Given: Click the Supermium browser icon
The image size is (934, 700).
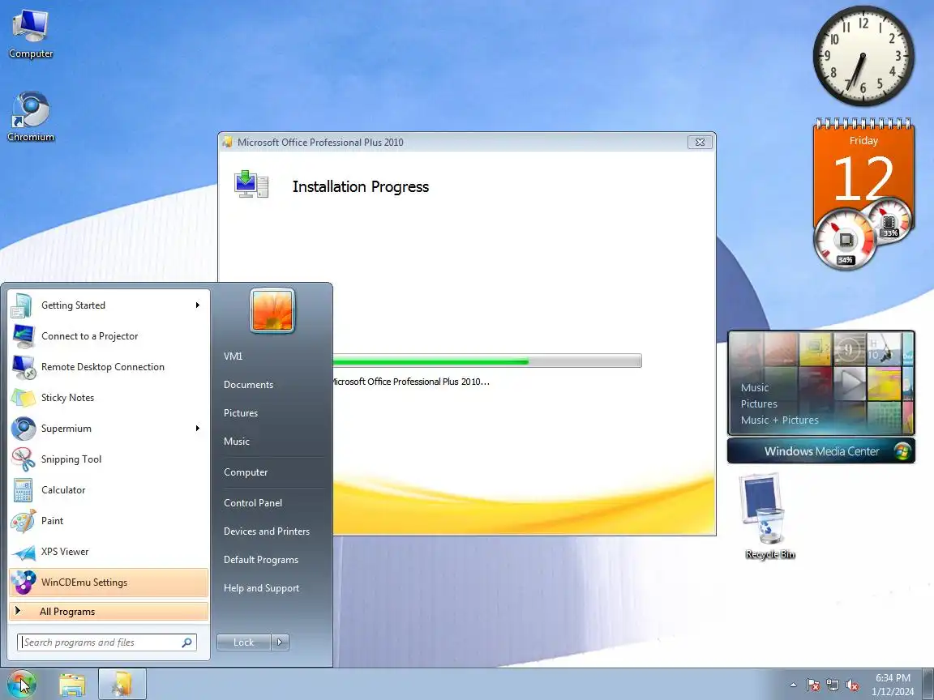Looking at the screenshot, I should tap(24, 429).
